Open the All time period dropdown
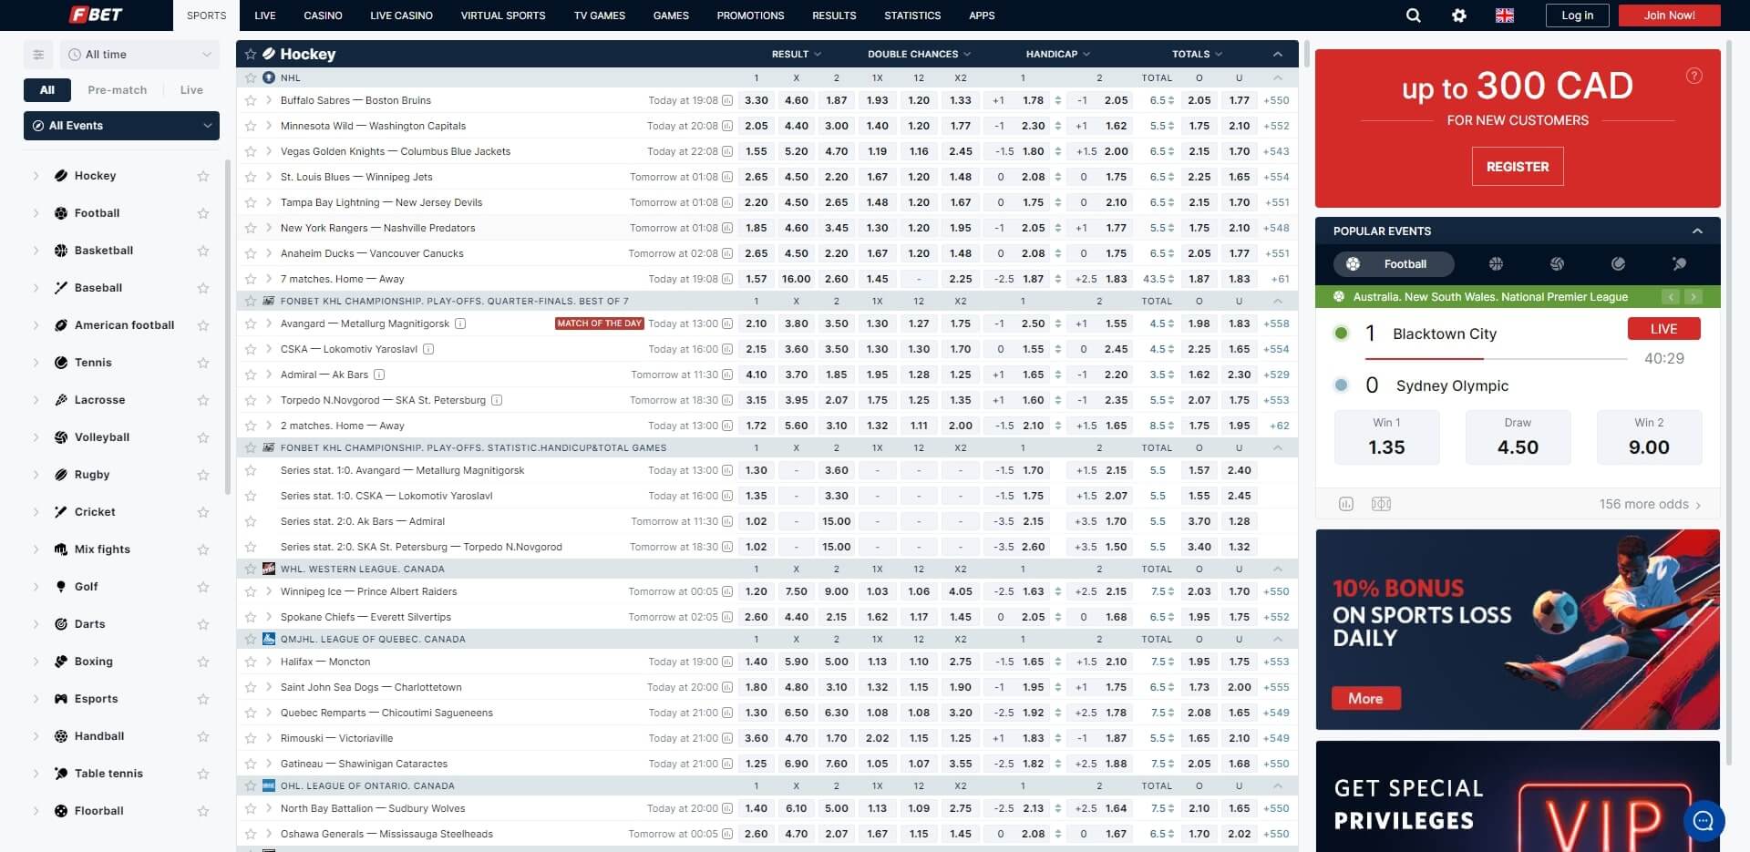The width and height of the screenshot is (1750, 852). coord(140,55)
